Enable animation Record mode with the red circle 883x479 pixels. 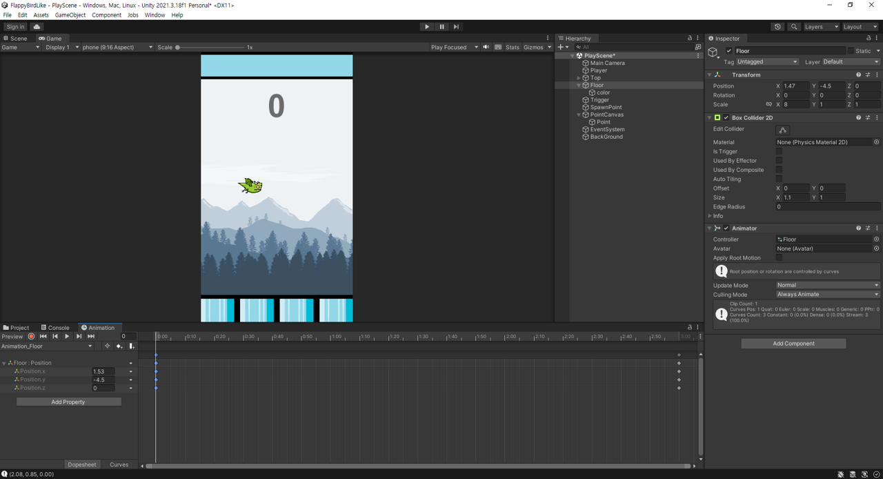pos(31,337)
